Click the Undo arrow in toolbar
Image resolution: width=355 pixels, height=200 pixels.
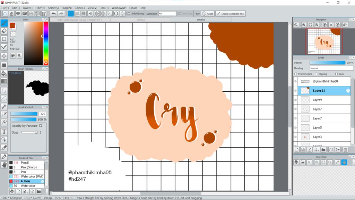pyautogui.click(x=54, y=14)
